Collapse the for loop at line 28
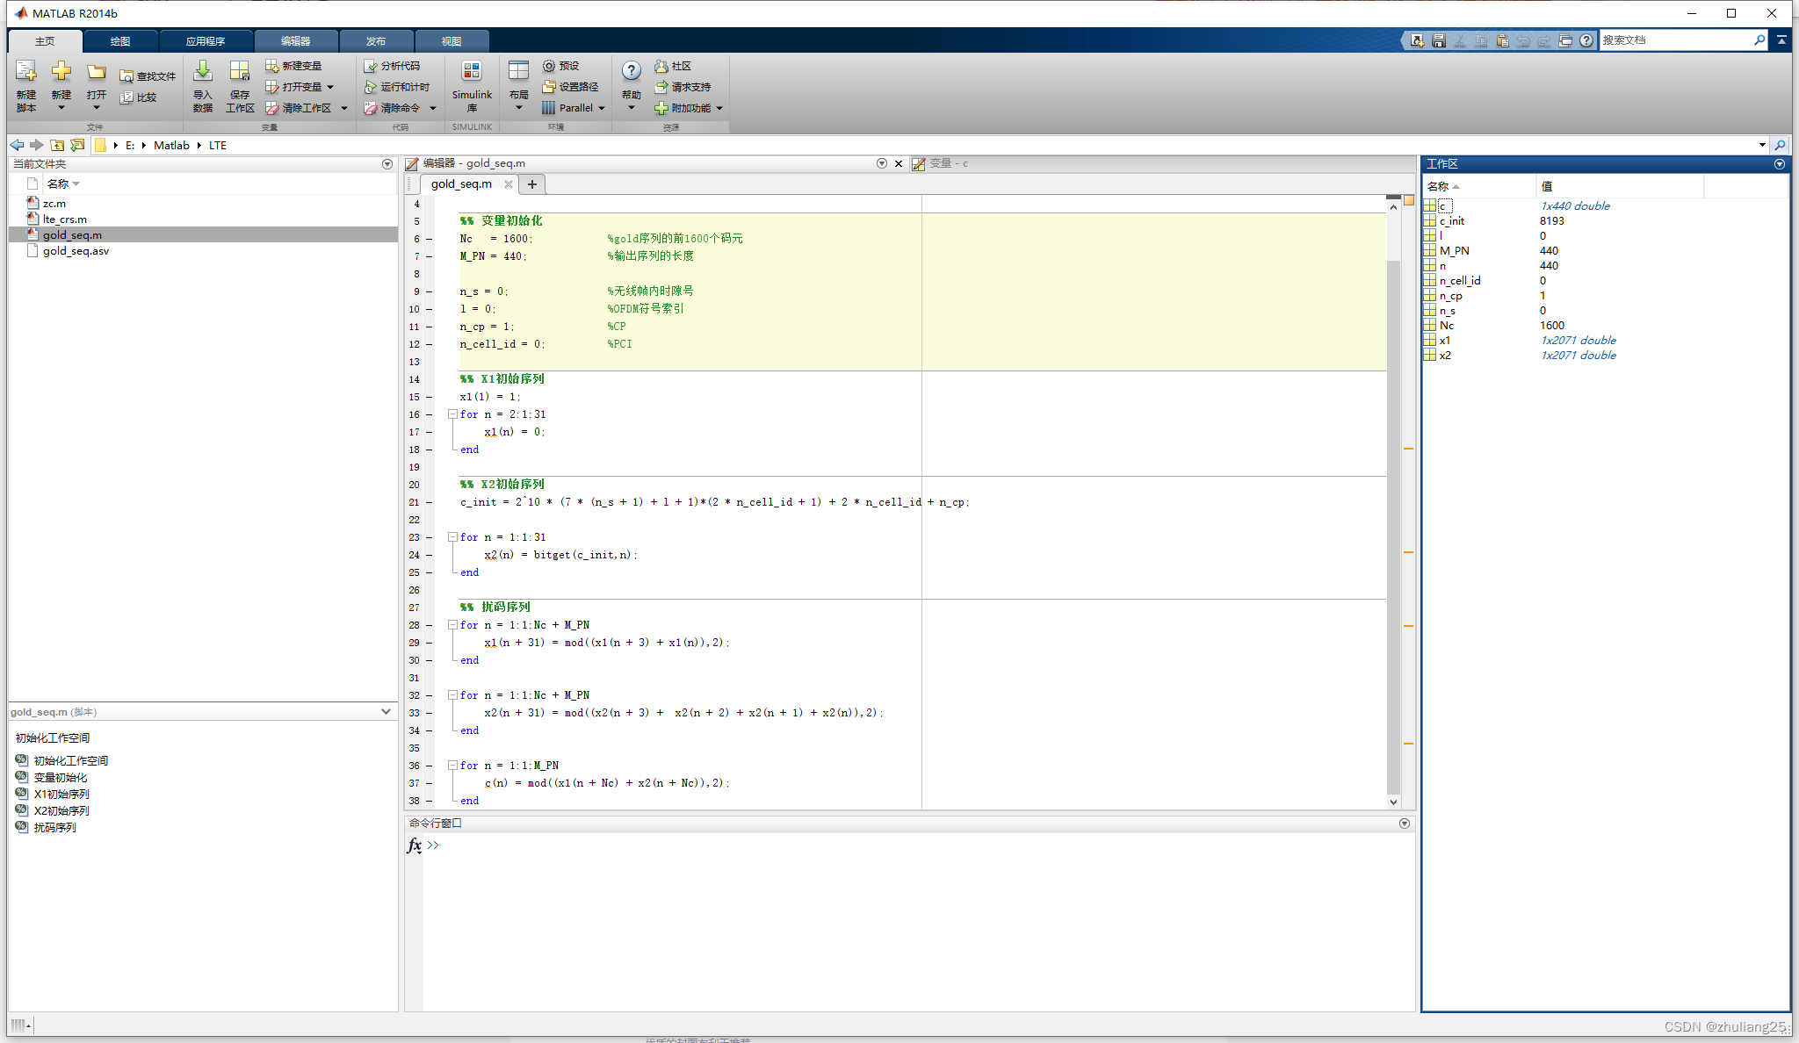 tap(452, 625)
